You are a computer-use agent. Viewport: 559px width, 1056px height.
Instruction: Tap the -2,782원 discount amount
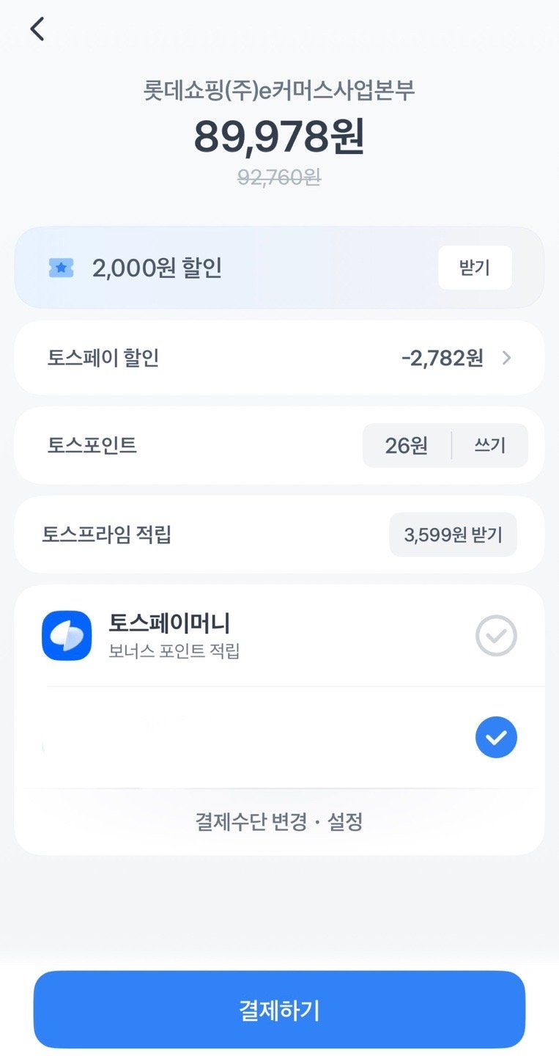(442, 359)
